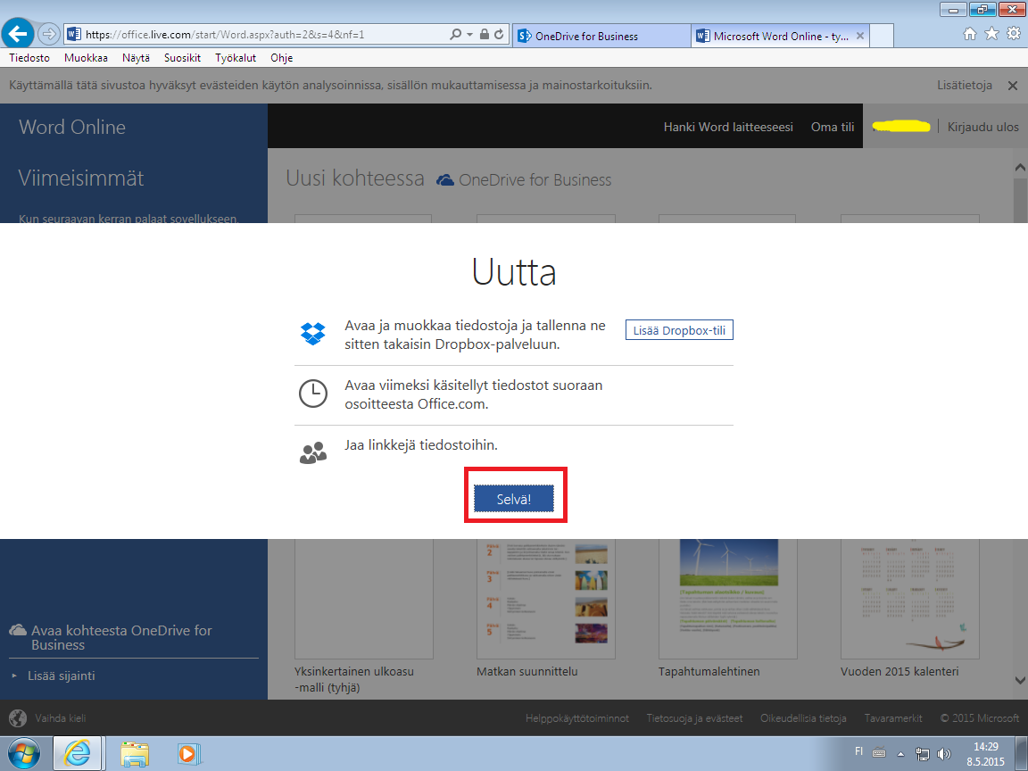1028x771 pixels.
Task: Click the Word Online title
Action: click(72, 127)
